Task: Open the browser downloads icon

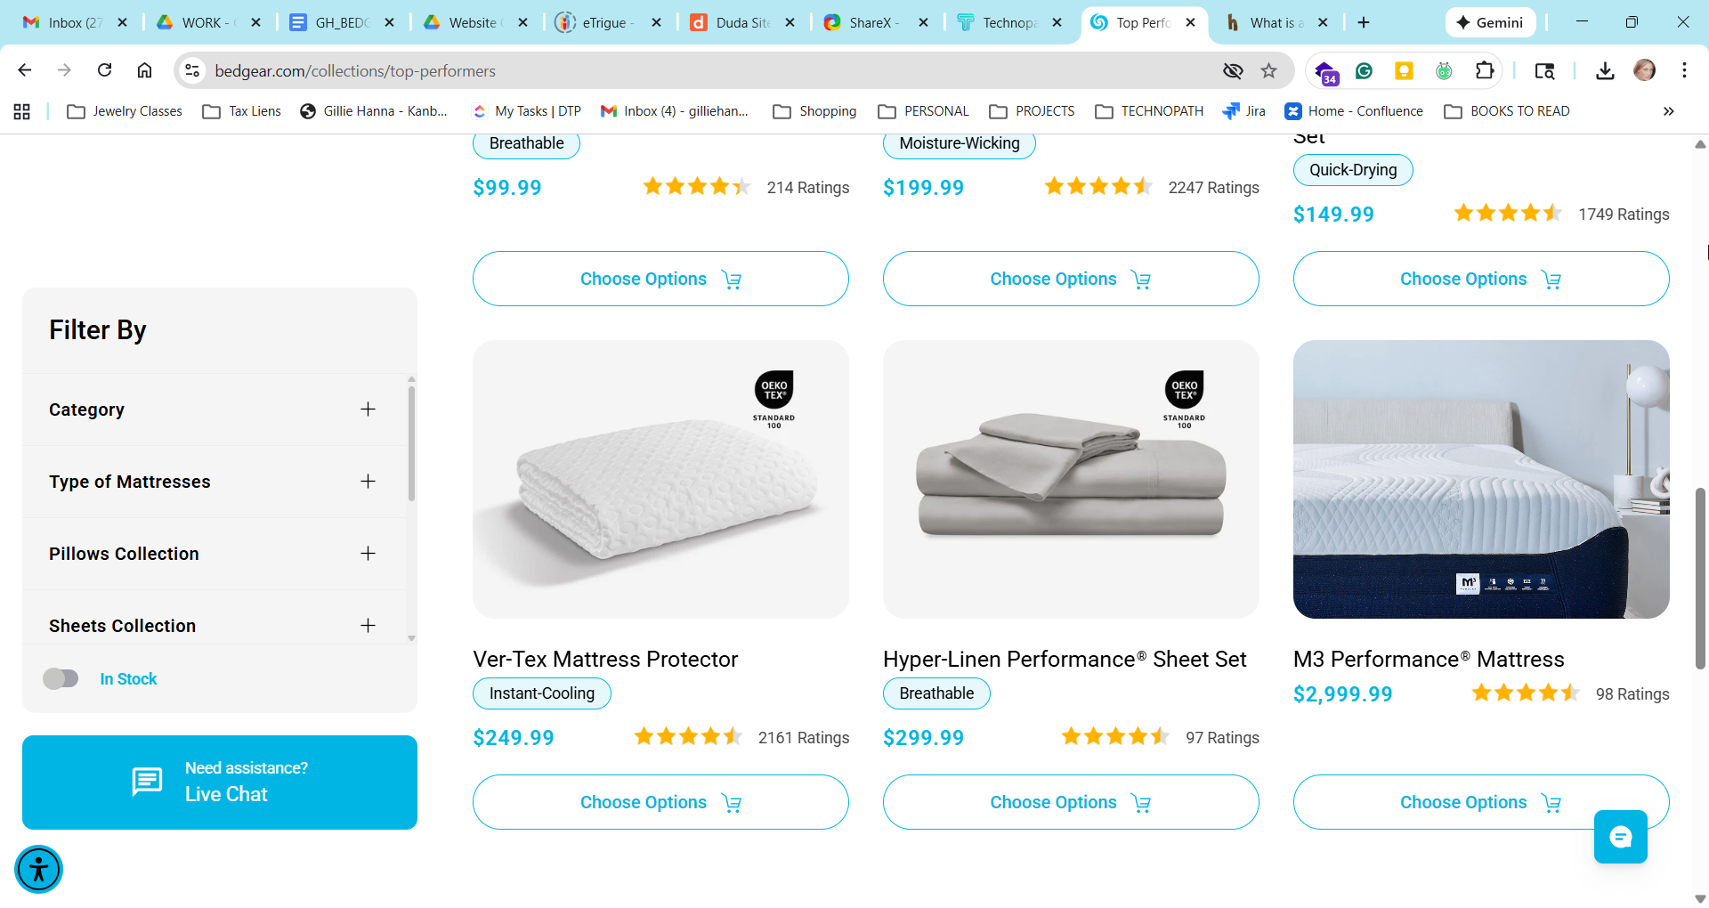Action: 1605,70
